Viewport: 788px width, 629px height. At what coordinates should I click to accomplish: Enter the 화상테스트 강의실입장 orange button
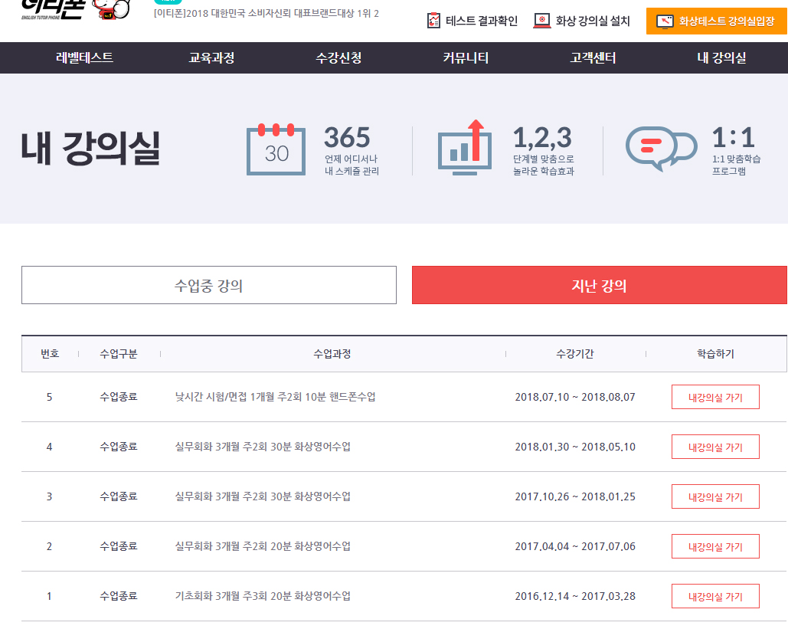716,21
